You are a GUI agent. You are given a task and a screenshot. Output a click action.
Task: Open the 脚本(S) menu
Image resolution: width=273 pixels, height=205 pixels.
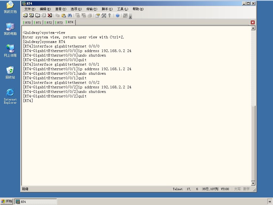click(x=107, y=9)
